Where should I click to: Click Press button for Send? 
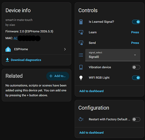pos(135,43)
